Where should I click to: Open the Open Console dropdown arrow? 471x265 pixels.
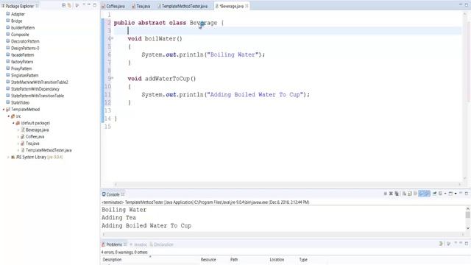pyautogui.click(x=456, y=194)
